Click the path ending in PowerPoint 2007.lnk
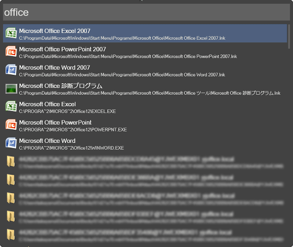The width and height of the screenshot is (293, 247). (x=128, y=57)
